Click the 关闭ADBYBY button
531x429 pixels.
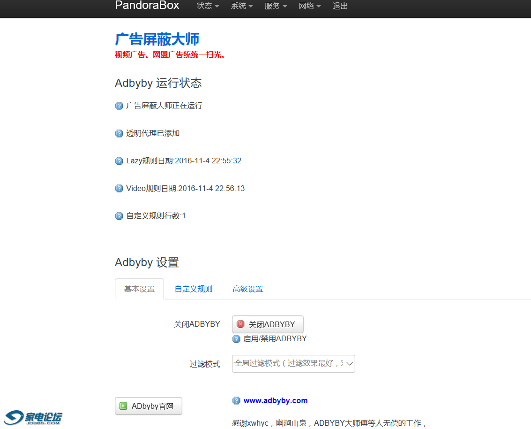click(268, 324)
